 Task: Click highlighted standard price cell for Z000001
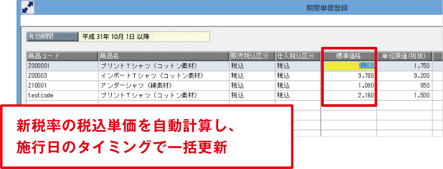point(349,66)
